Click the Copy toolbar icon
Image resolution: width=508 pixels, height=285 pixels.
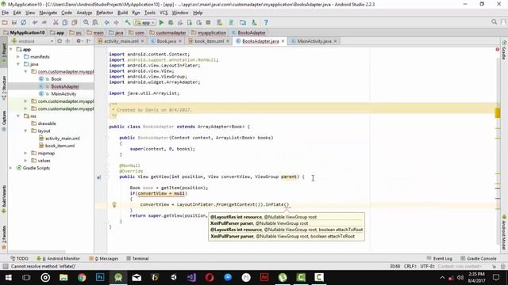(65, 23)
